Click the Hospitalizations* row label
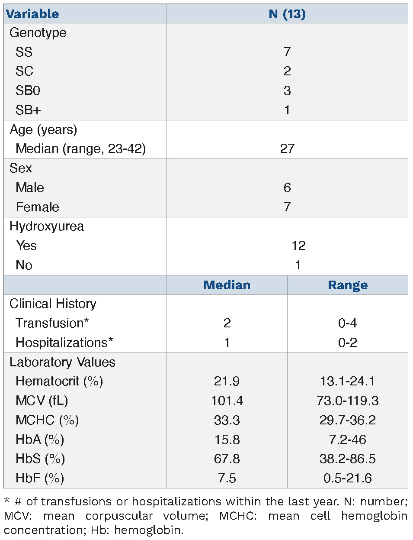The height and width of the screenshot is (540, 413). (x=64, y=343)
